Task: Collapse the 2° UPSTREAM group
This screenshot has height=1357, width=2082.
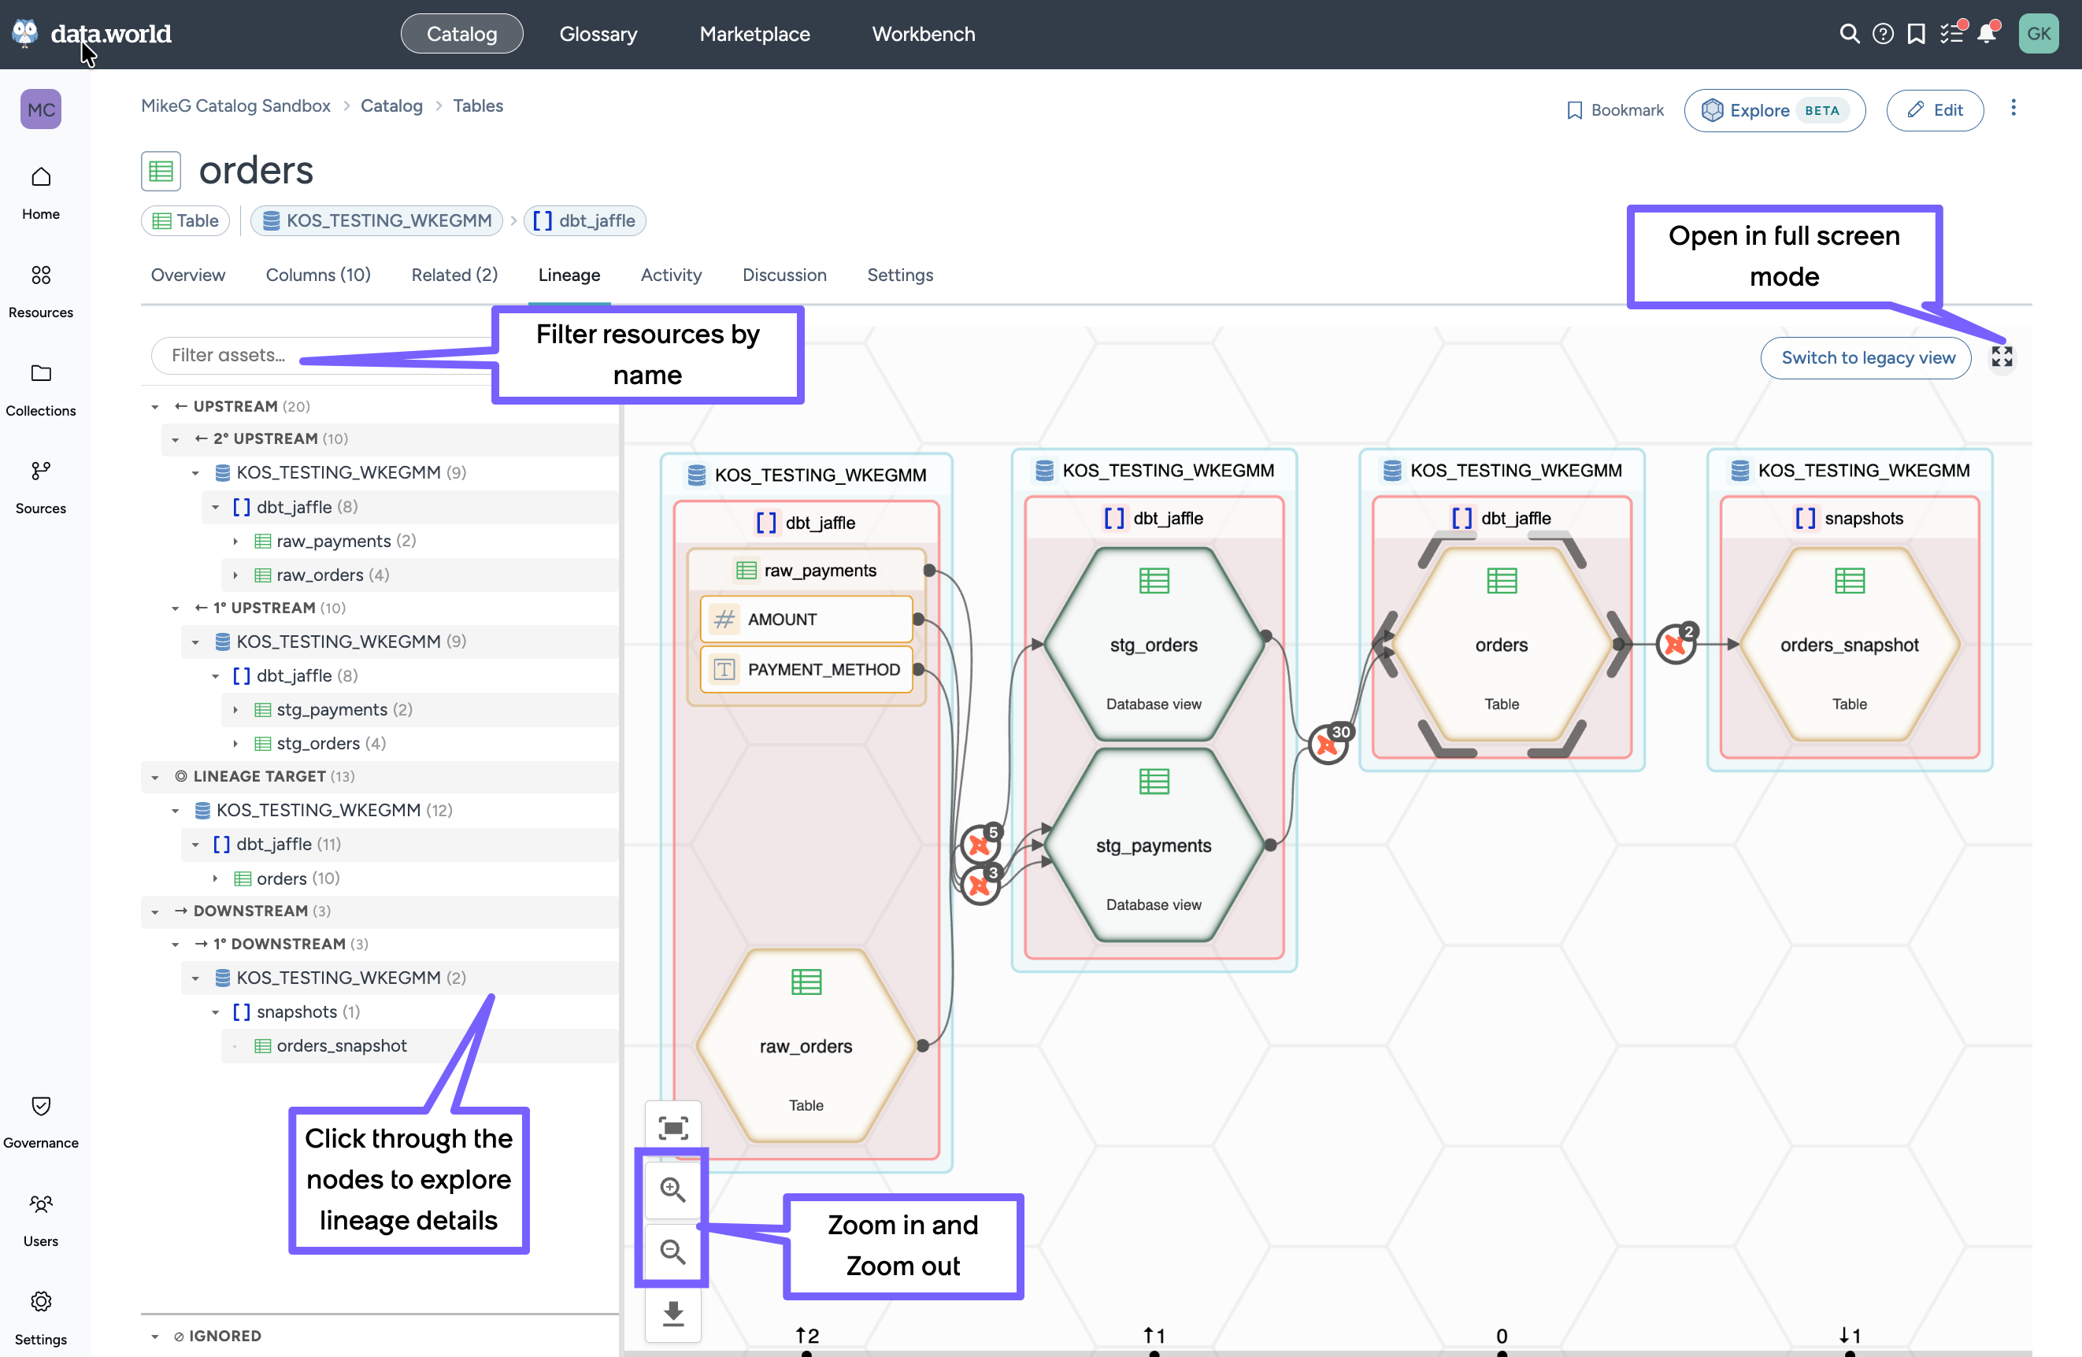Action: [x=175, y=439]
